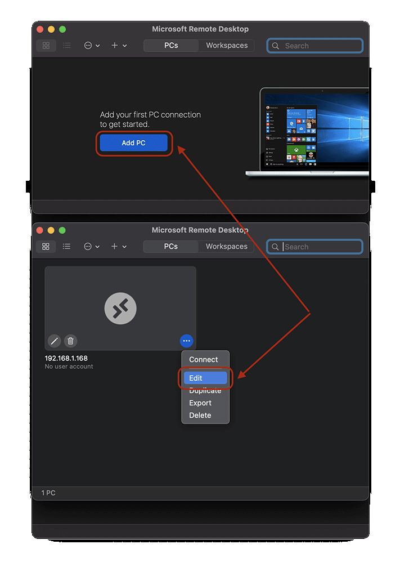This screenshot has width=400, height=580.
Task: Click the blue three-dots more options button
Action: [x=187, y=341]
